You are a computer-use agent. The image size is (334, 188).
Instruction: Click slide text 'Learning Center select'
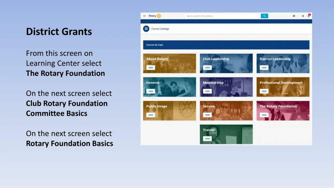click(x=64, y=63)
